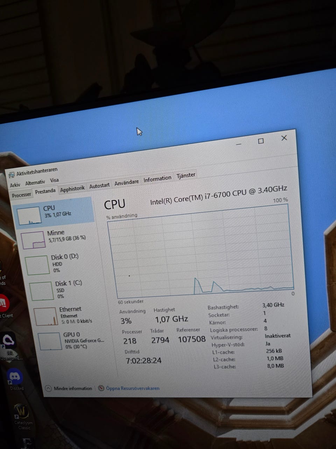Viewport: 336px width, 449px height.
Task: Switch to the Apphistorik tab
Action: pos(72,189)
